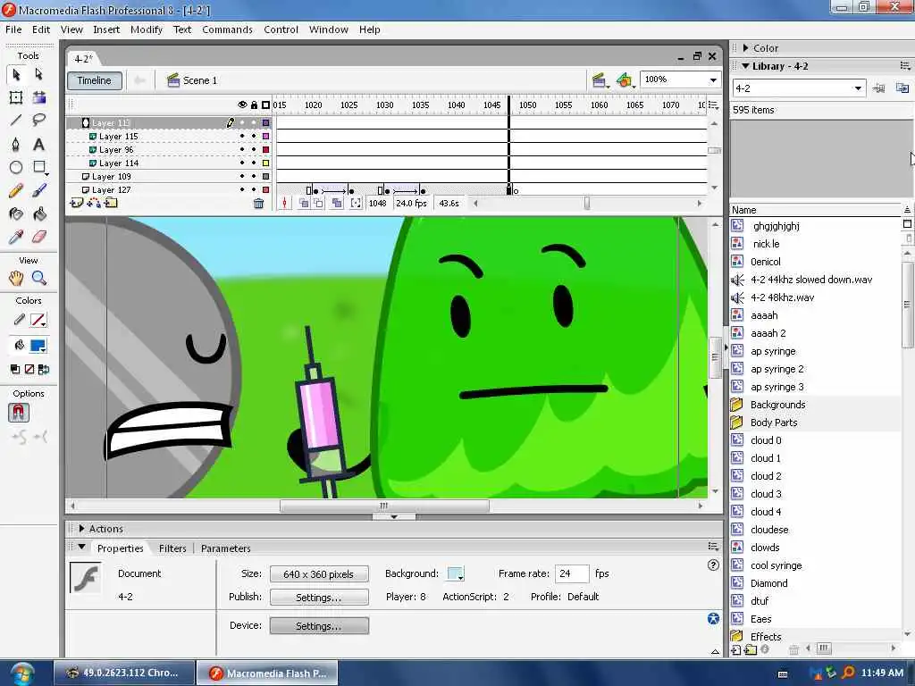Select the Ink Bottle tool
This screenshot has width=915, height=686.
coord(16,214)
